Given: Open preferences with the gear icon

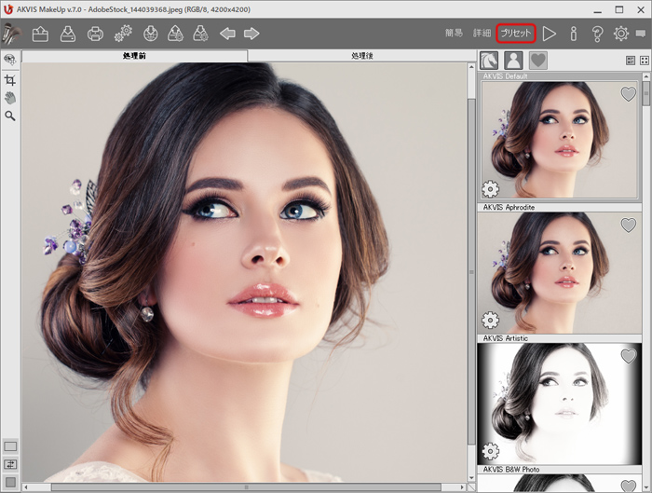Looking at the screenshot, I should 621,34.
